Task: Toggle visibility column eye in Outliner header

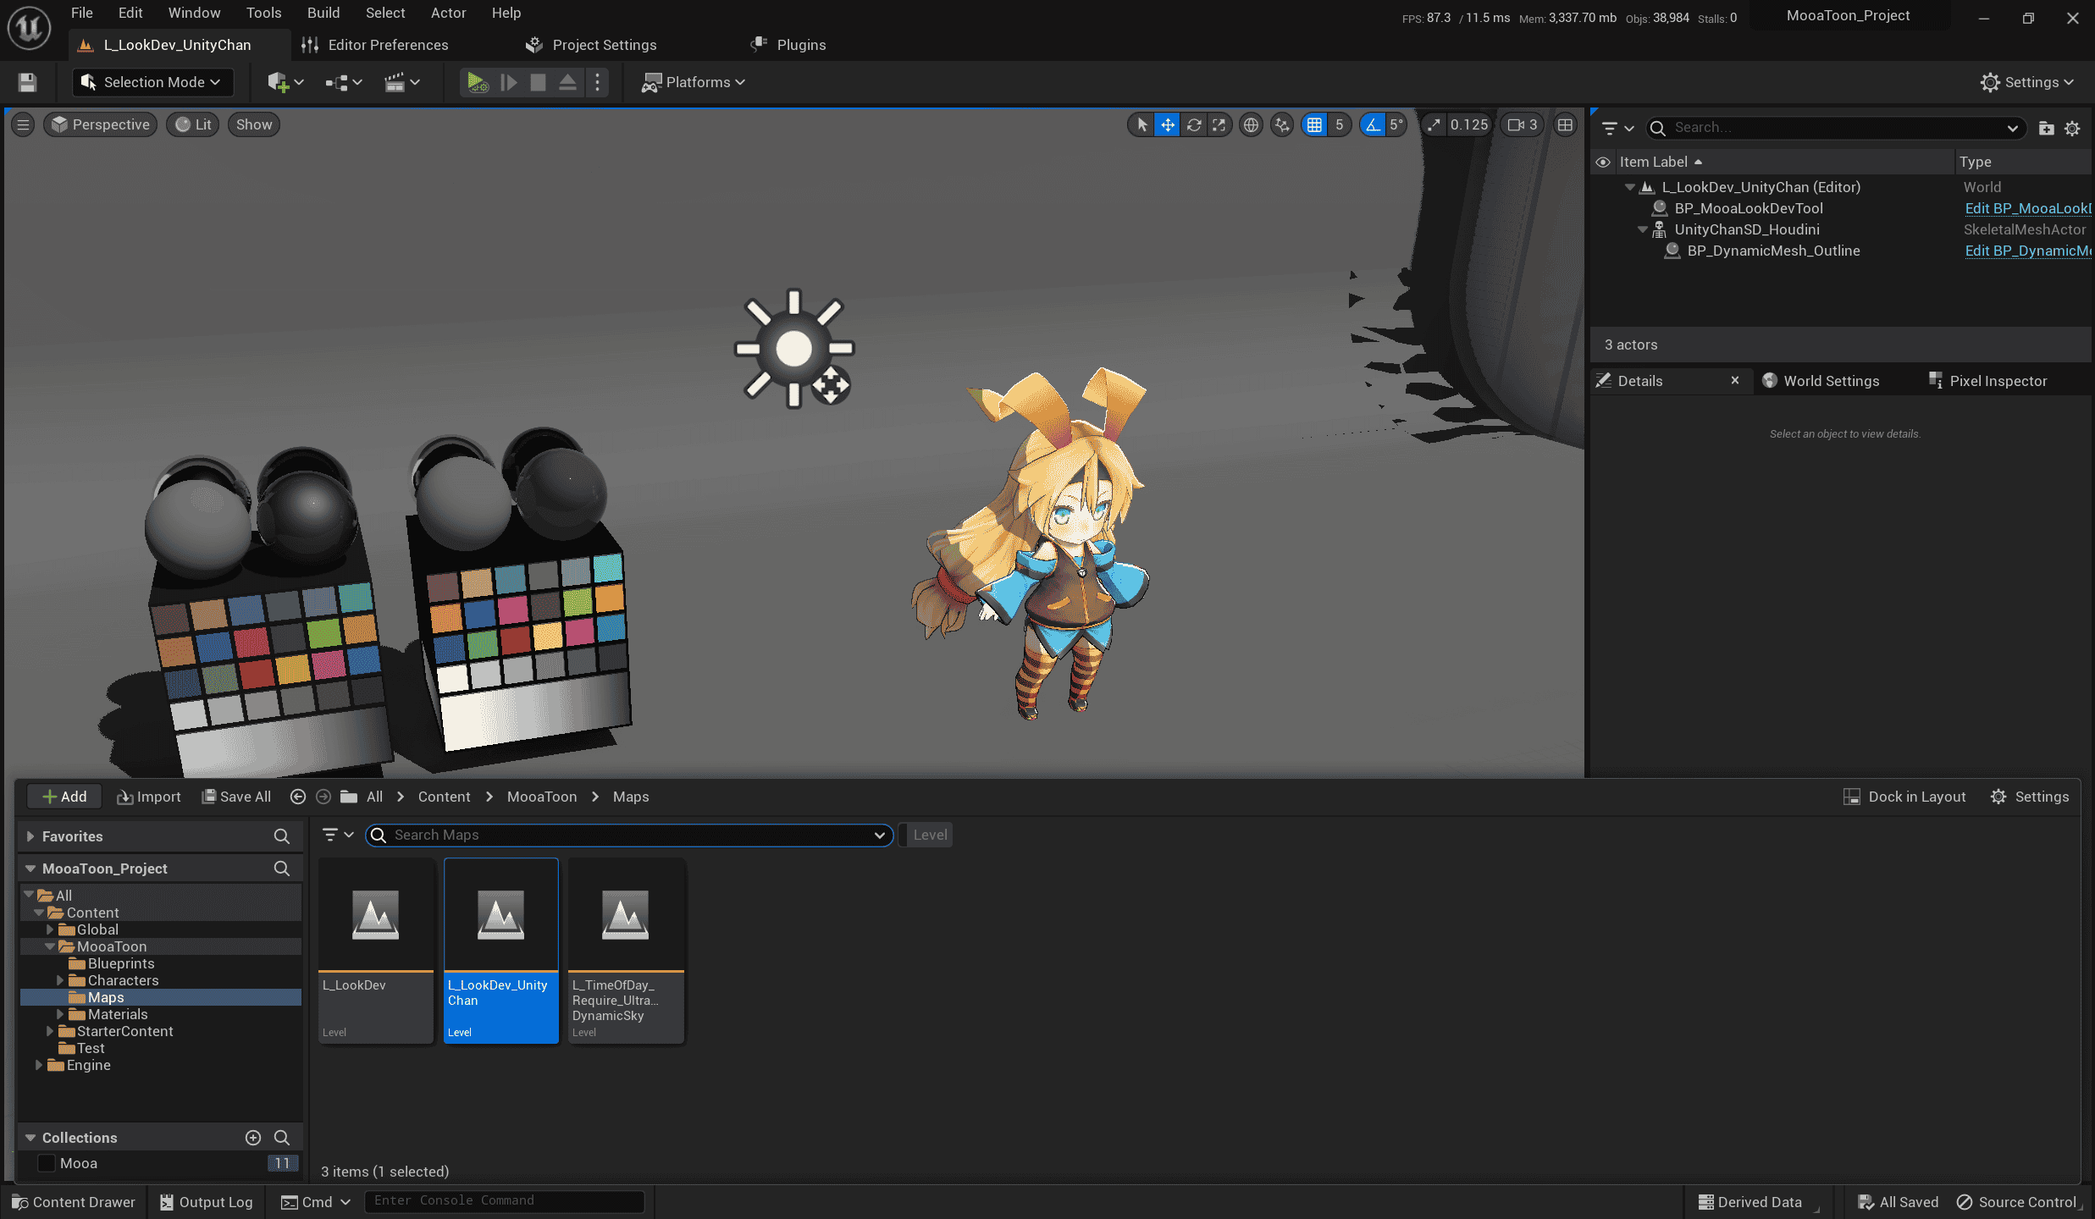Action: [x=1602, y=162]
